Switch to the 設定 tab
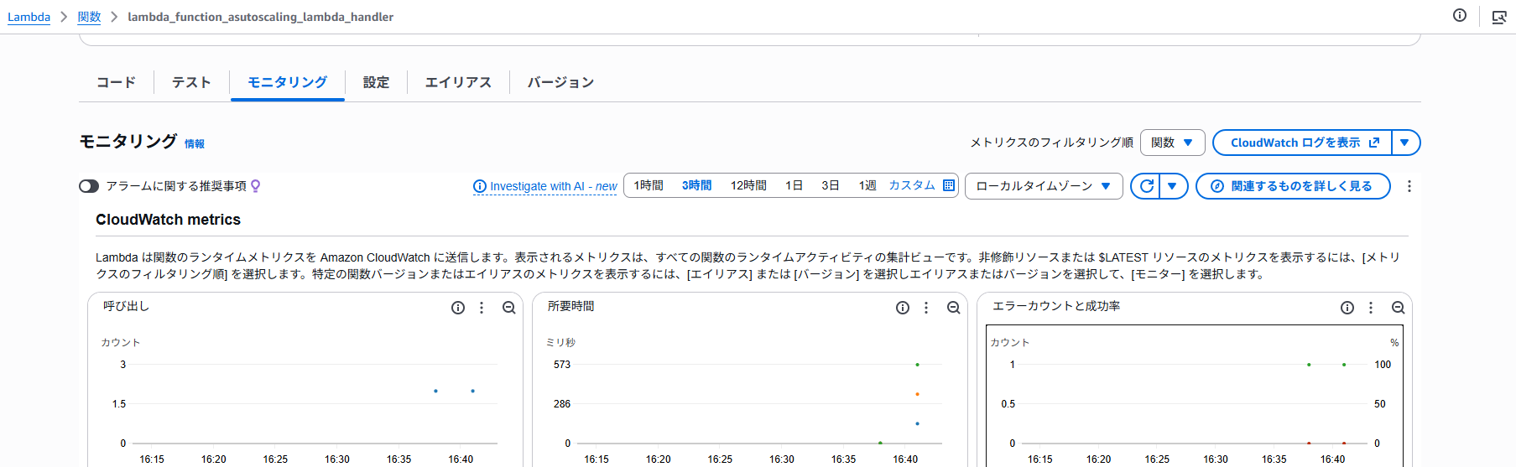 [376, 82]
